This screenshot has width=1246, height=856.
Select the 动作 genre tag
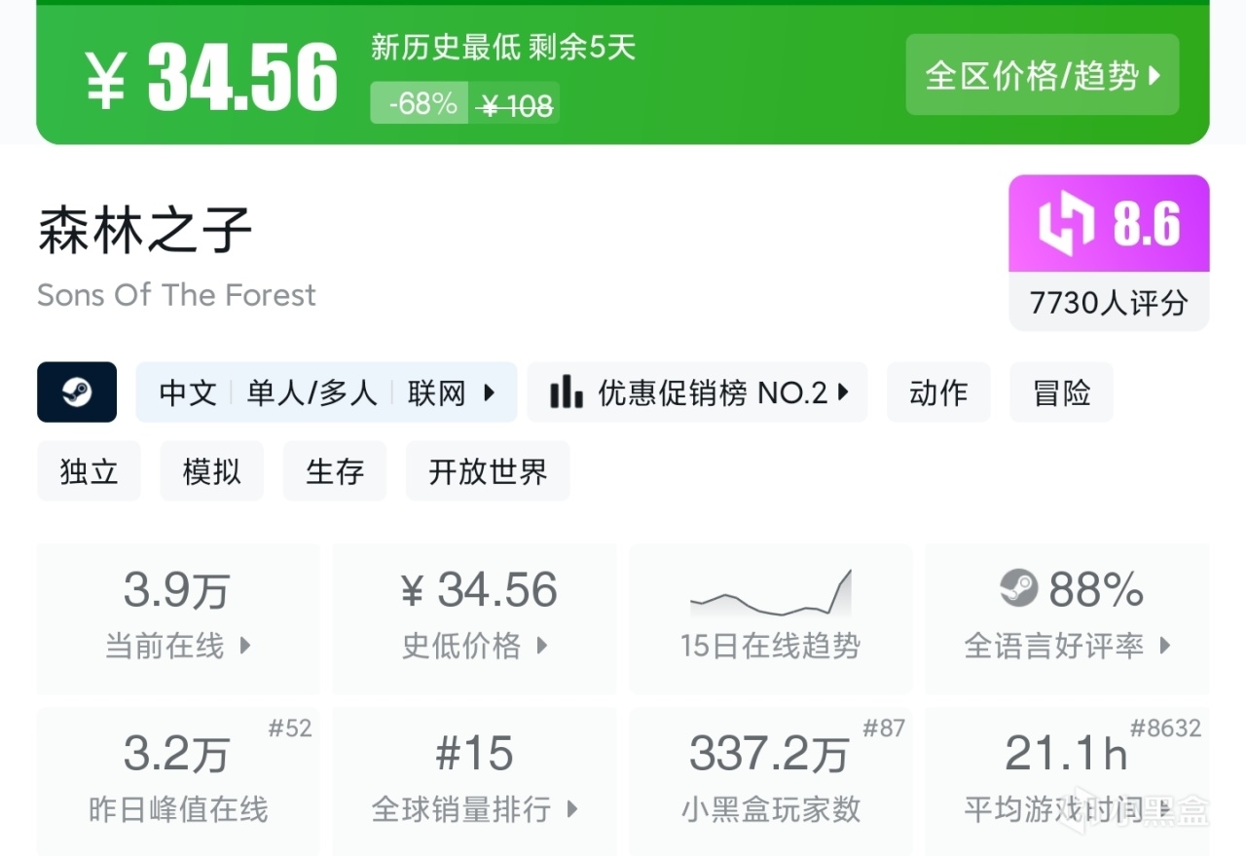[938, 392]
